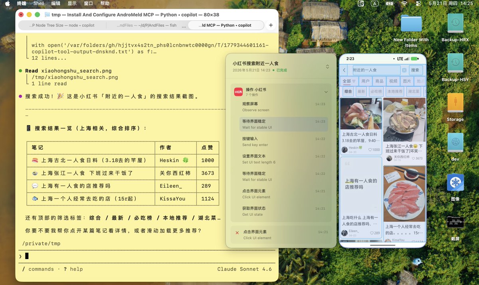
Task: Open the 窗口 menu
Action: coord(89,3)
